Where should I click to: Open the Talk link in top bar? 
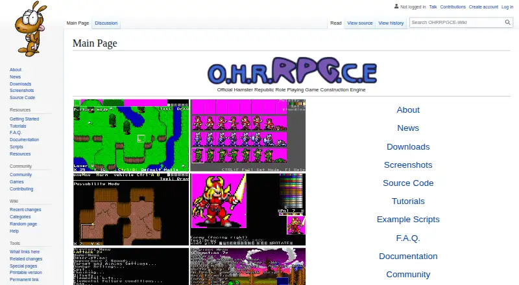tap(433, 6)
